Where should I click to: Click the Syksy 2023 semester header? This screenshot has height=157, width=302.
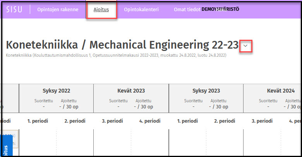(x=206, y=91)
